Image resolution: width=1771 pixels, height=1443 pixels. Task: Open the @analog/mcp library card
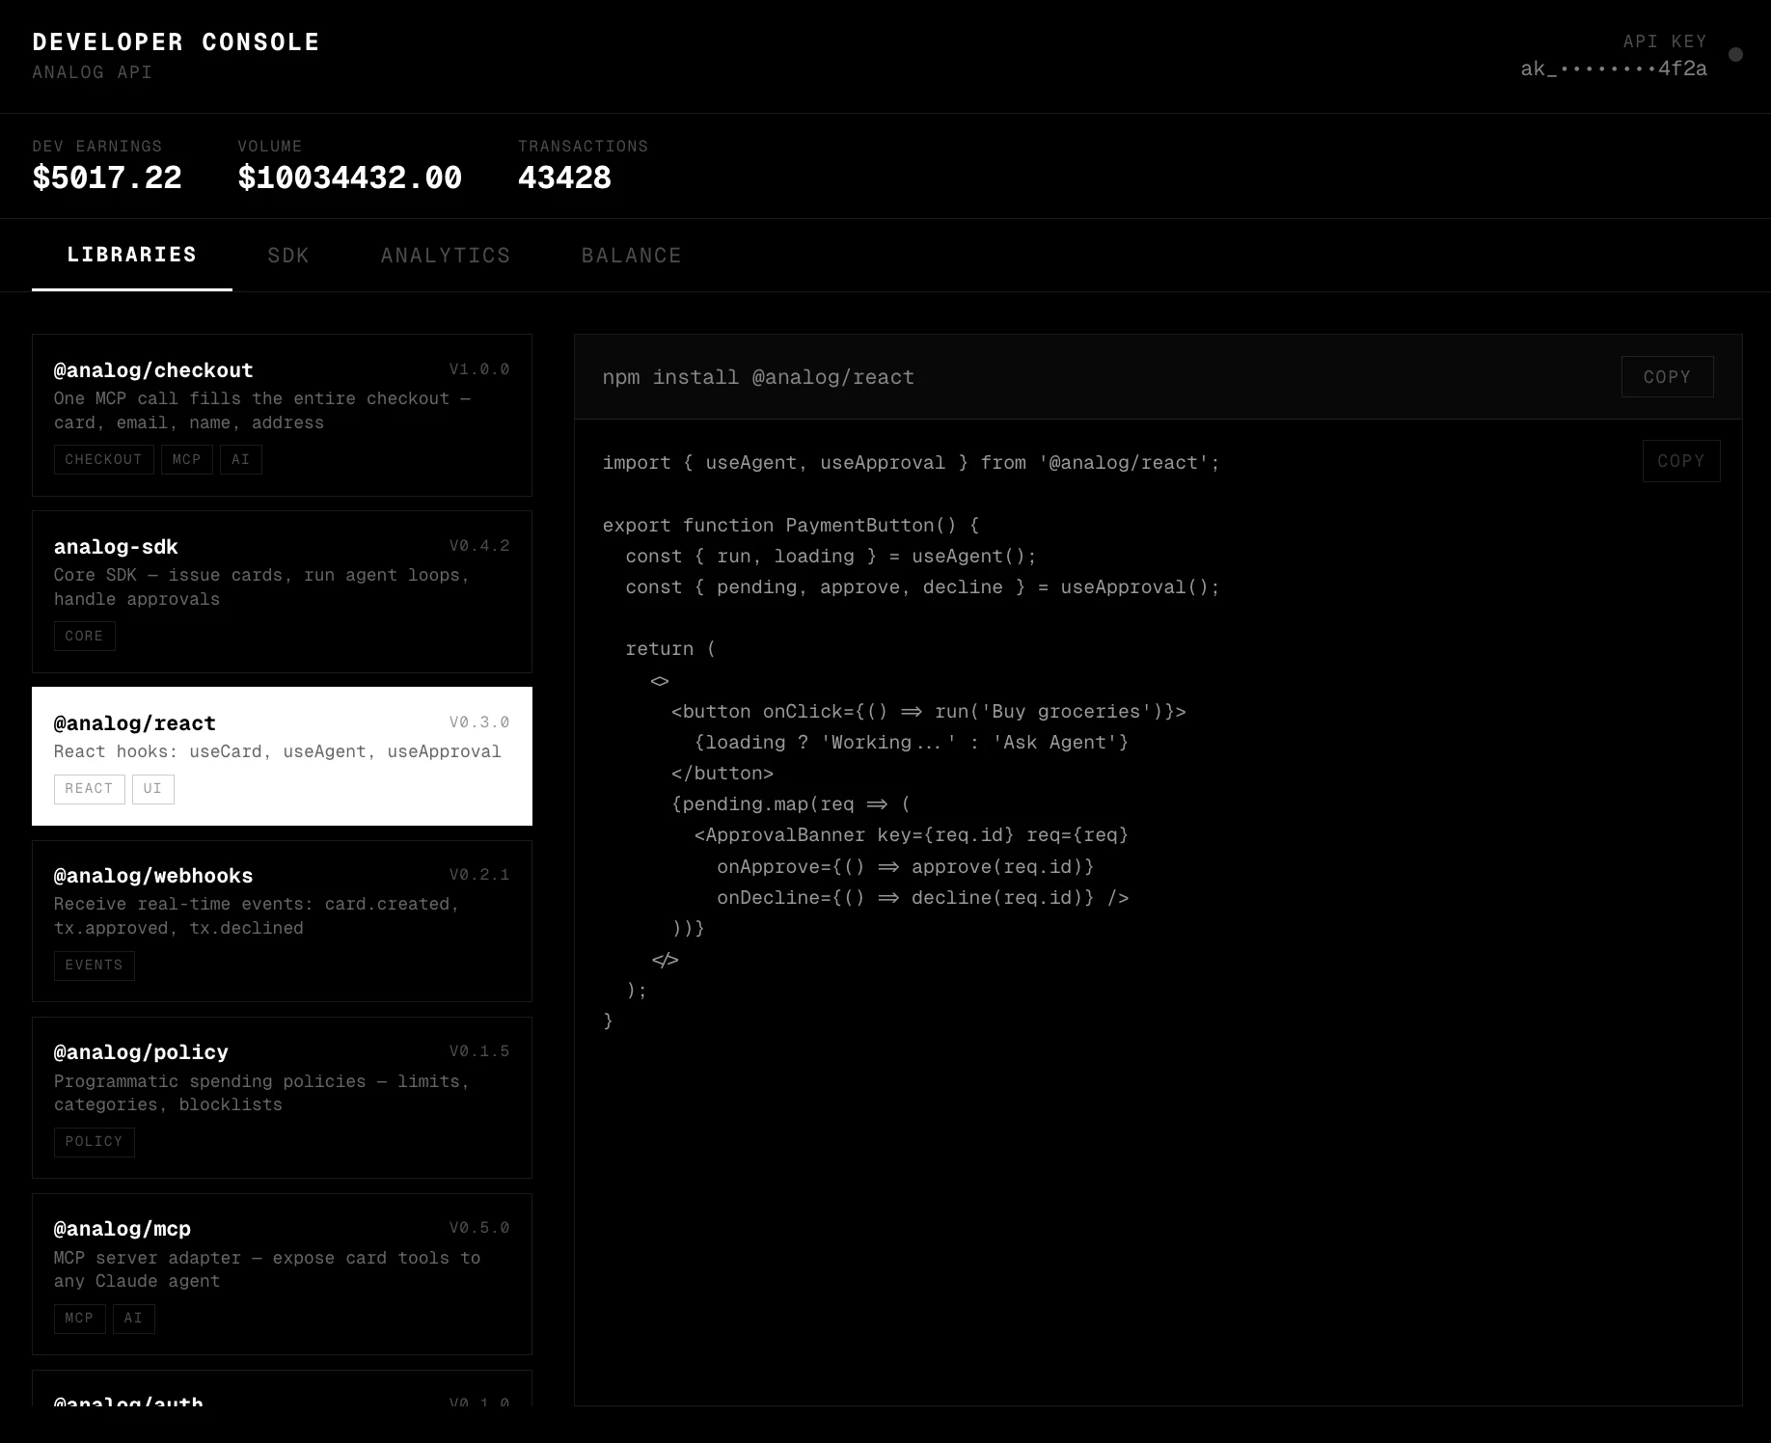tap(282, 1274)
